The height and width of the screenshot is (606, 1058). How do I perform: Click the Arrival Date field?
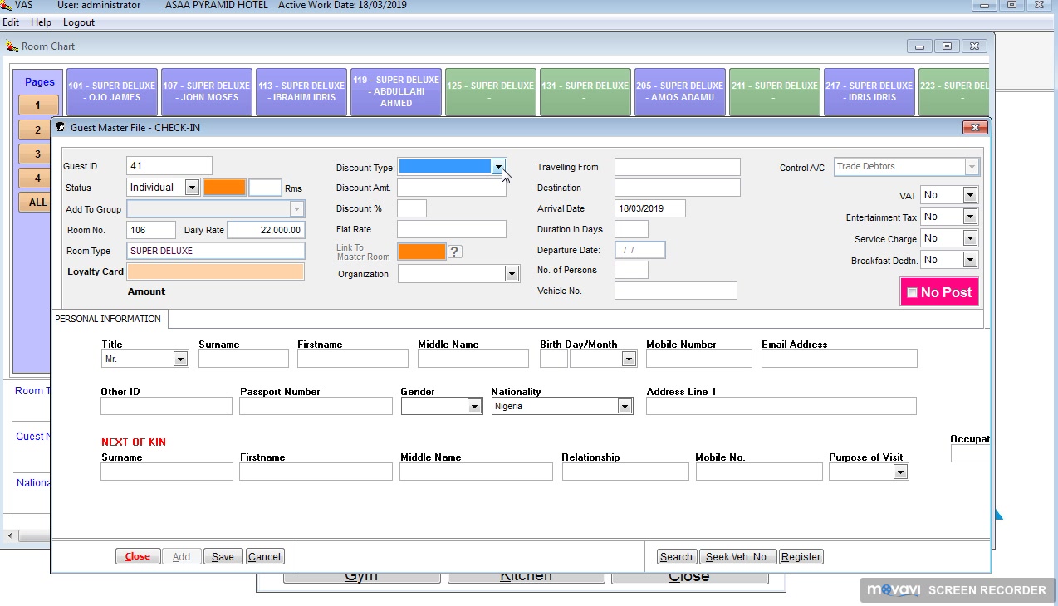tap(650, 208)
